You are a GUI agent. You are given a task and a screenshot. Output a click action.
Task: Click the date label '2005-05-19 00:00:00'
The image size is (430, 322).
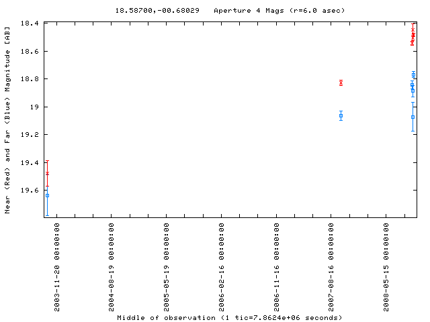coord(166,267)
